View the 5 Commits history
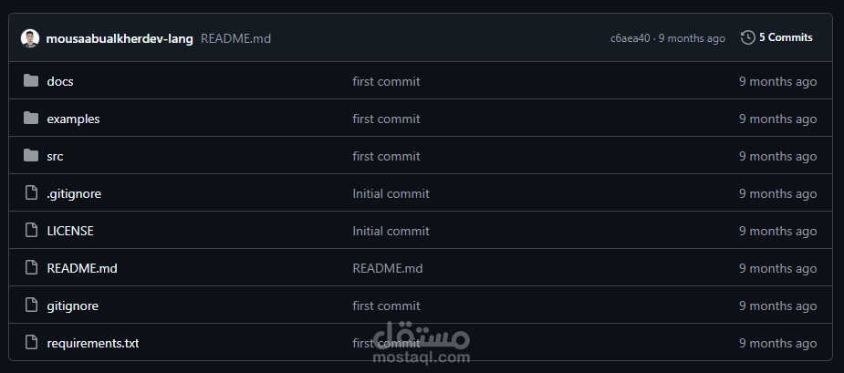The height and width of the screenshot is (373, 844). (x=786, y=37)
